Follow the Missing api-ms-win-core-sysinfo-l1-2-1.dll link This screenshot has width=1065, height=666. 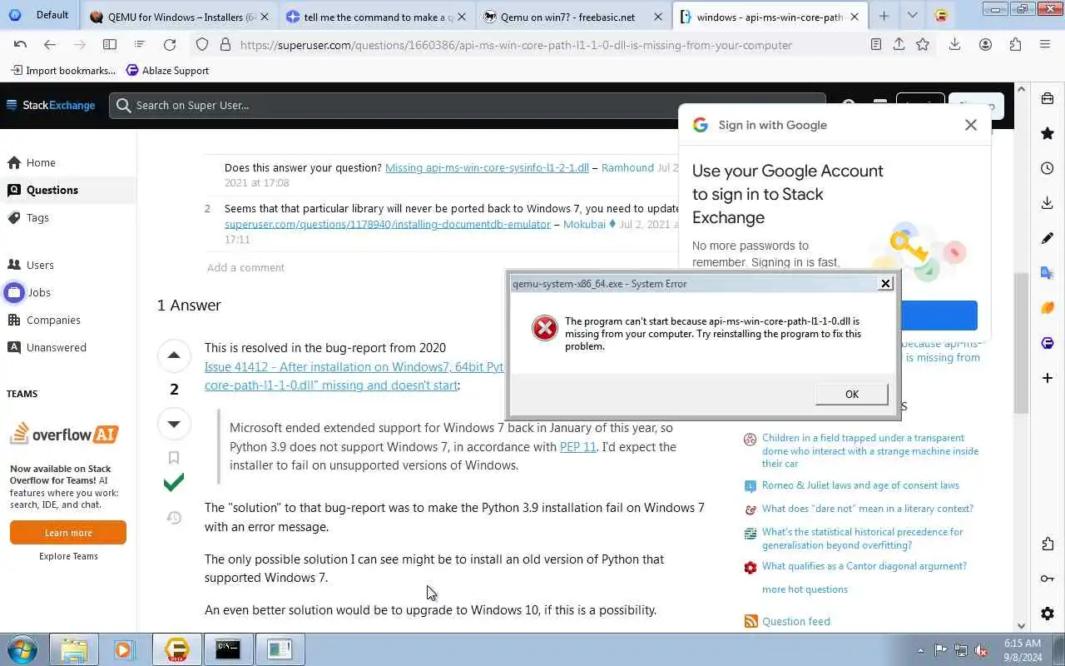[x=487, y=167]
